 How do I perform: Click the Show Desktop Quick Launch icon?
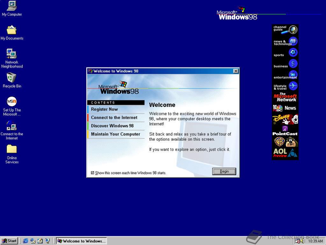(40, 241)
